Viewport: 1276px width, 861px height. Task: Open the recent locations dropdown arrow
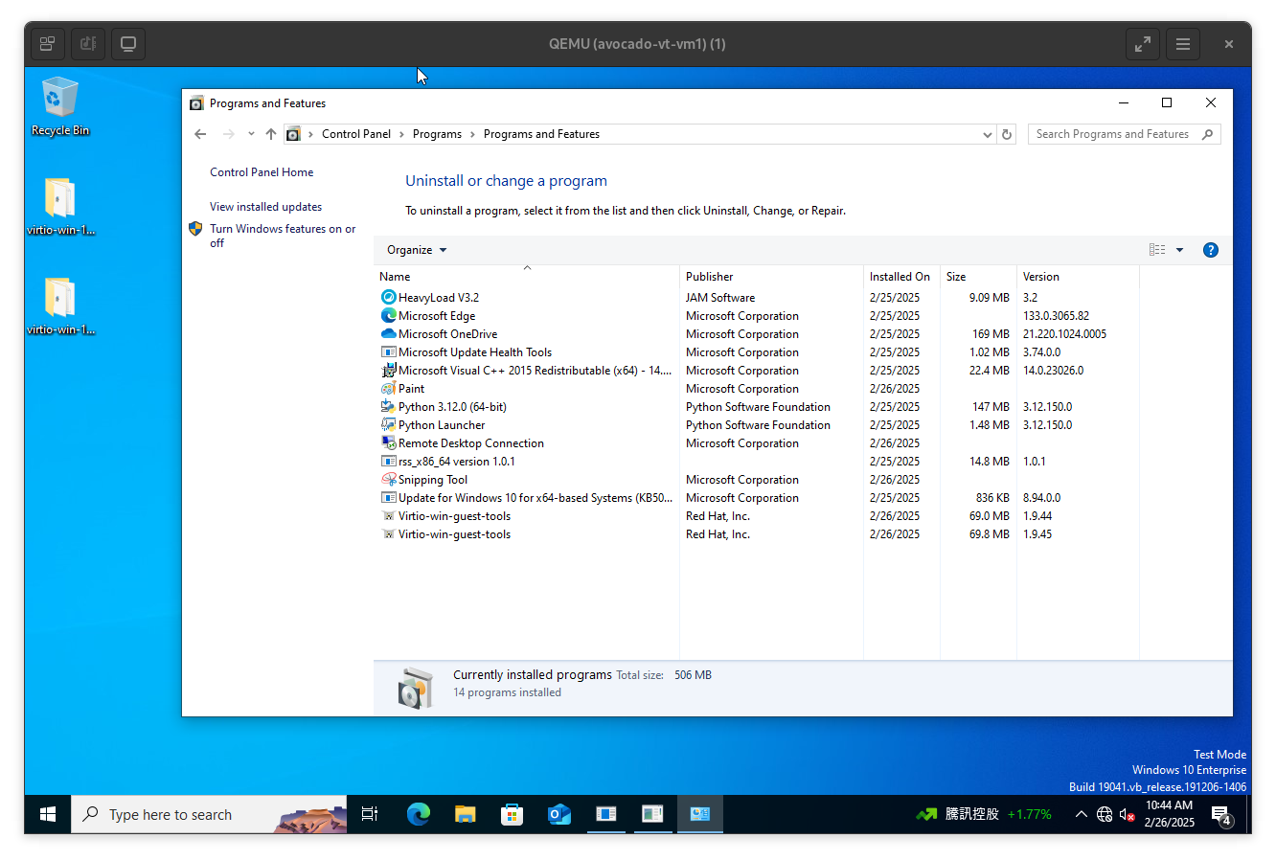coord(251,134)
